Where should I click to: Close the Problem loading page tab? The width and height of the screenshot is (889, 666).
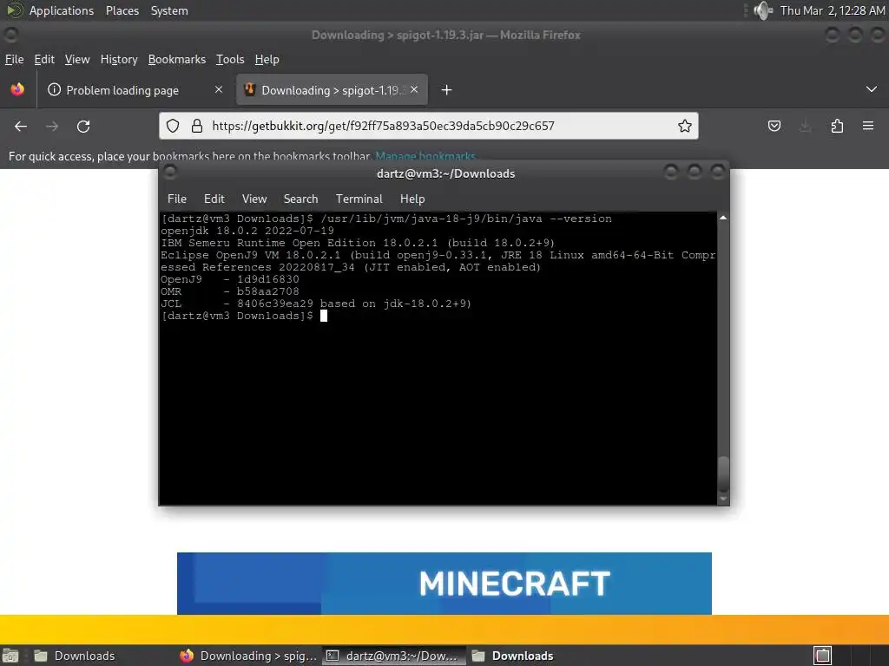coord(219,89)
